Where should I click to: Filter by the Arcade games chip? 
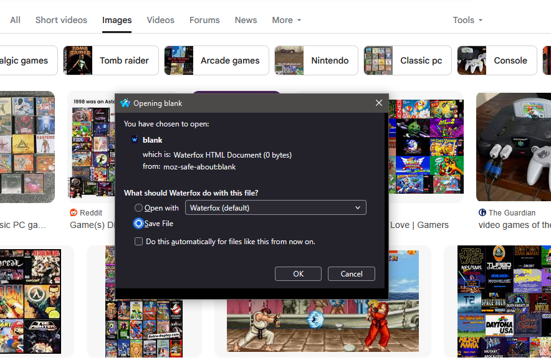tap(216, 60)
